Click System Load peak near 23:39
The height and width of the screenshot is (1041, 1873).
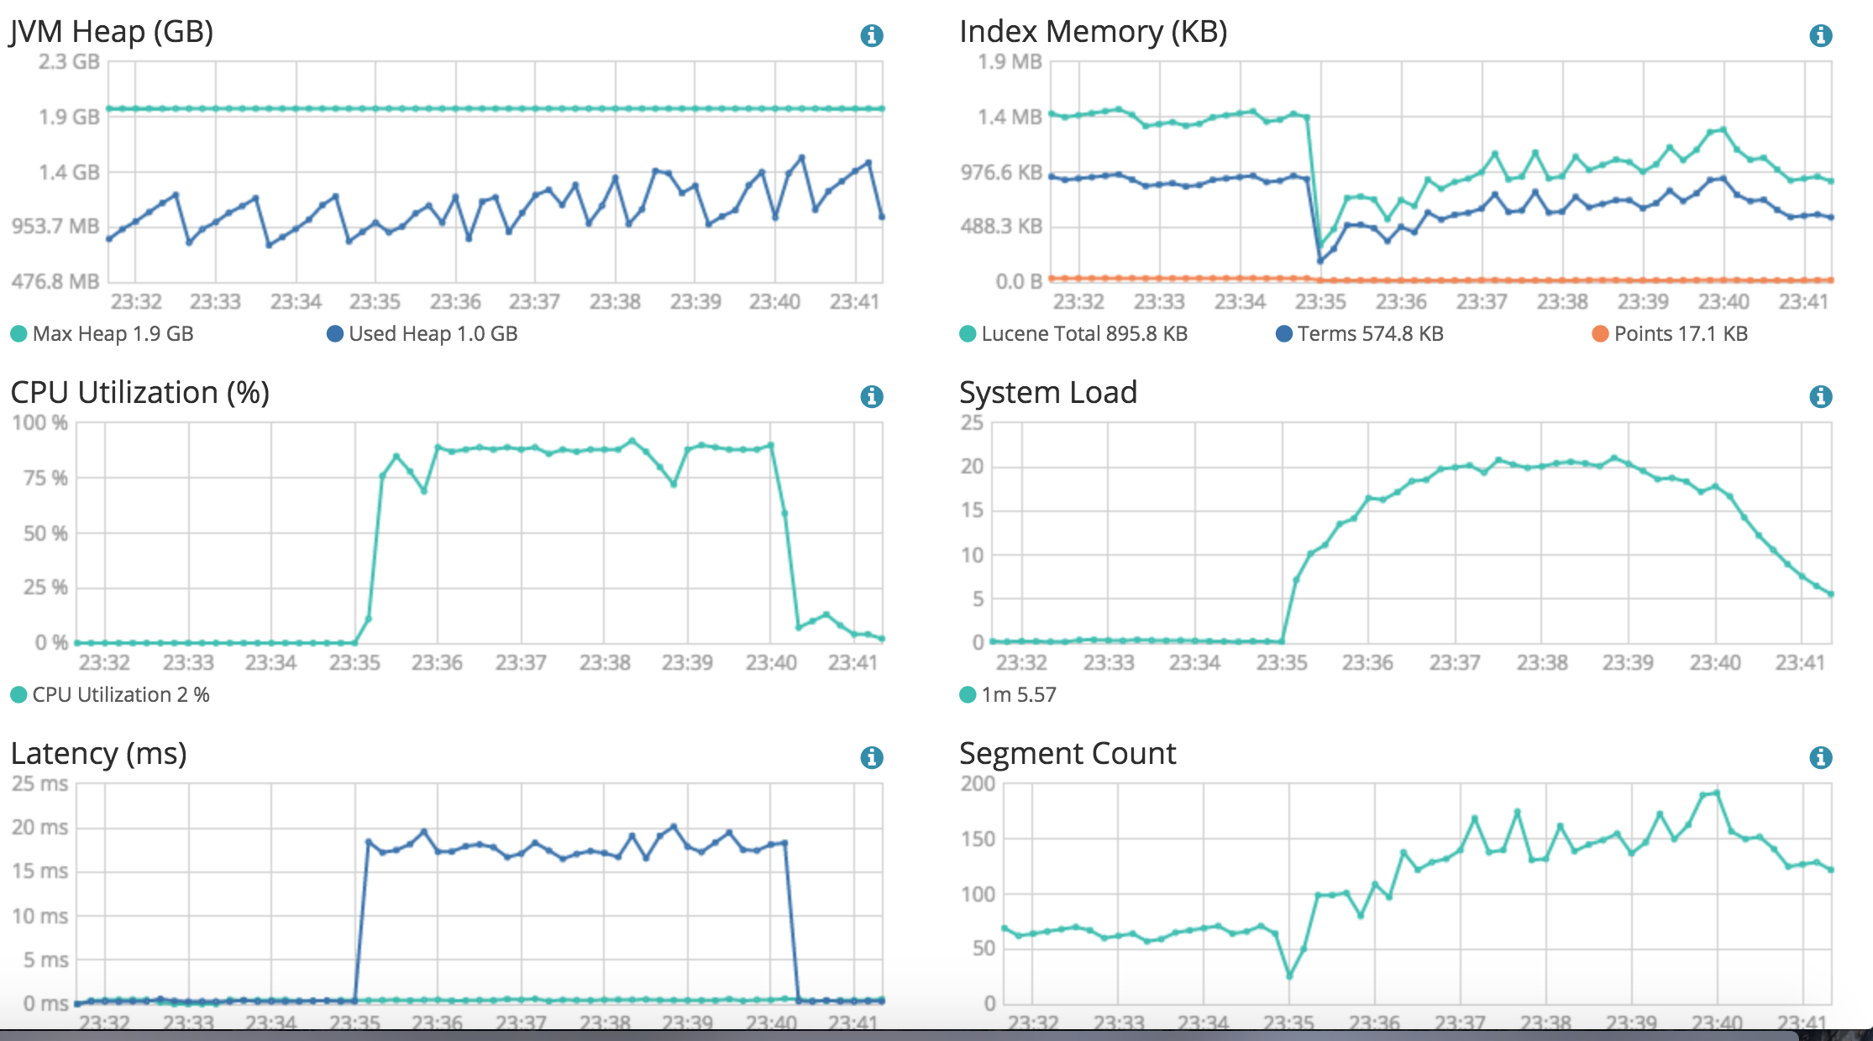coord(1613,458)
